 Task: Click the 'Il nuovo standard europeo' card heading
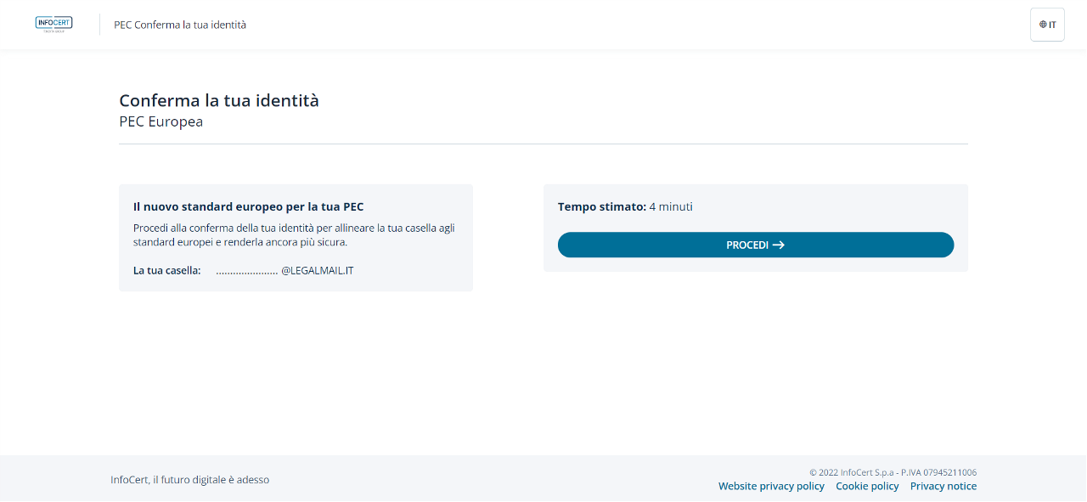click(x=248, y=206)
